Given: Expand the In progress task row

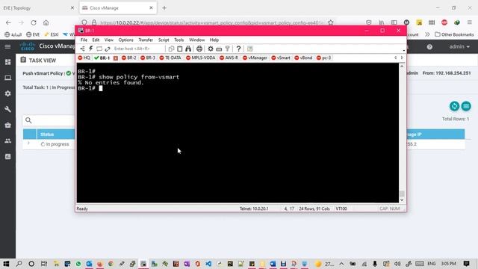Looking at the screenshot, I should coord(28,143).
